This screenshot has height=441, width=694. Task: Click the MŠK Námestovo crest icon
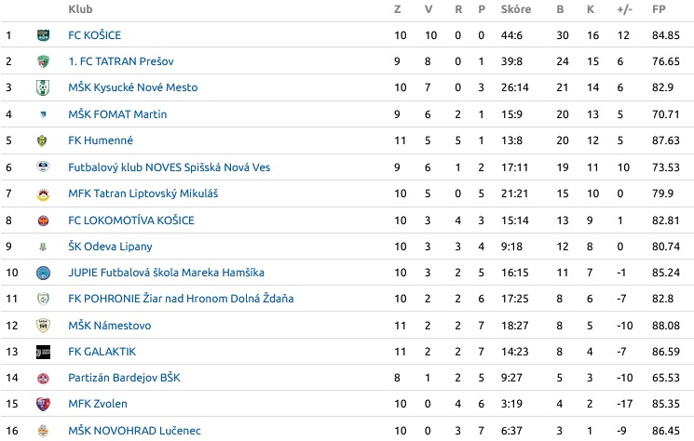(x=43, y=326)
